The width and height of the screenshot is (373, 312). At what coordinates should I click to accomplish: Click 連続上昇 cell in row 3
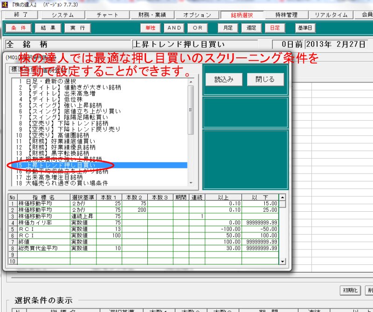pyautogui.click(x=83, y=216)
